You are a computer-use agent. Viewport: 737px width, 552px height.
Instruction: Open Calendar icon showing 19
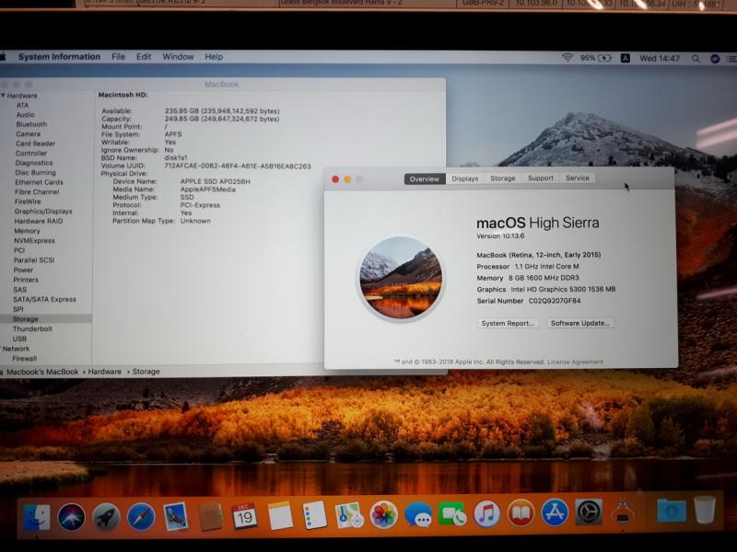click(x=244, y=516)
